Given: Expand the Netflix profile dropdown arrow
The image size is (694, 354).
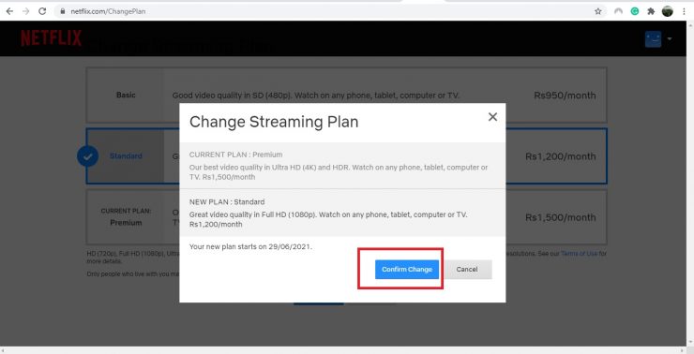Looking at the screenshot, I should coord(670,39).
